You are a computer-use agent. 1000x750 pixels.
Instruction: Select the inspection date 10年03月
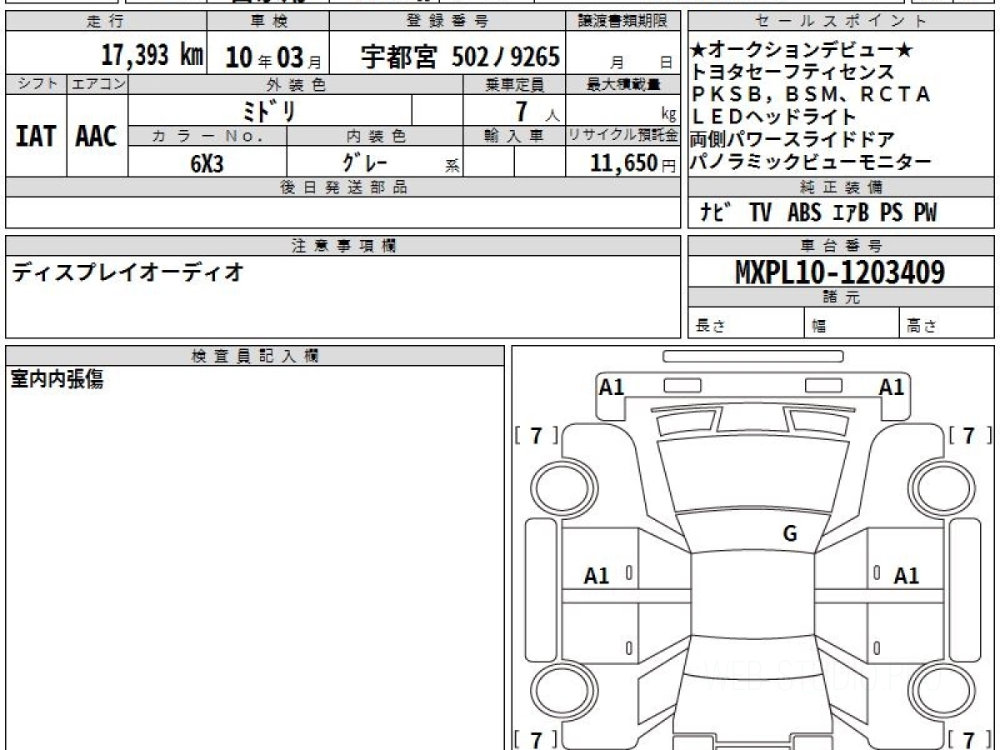tap(273, 57)
